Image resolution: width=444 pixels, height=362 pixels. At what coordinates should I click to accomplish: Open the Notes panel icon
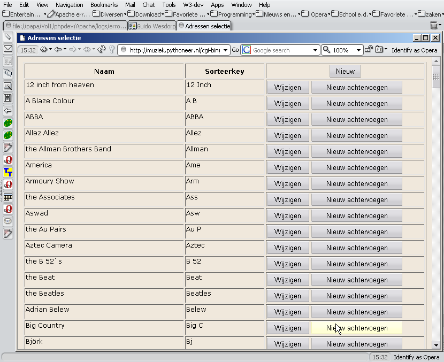(7, 86)
